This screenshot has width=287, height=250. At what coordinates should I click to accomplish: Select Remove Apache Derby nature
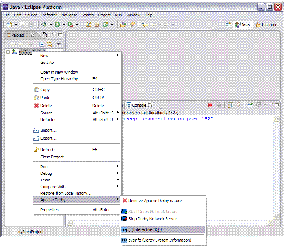[x=155, y=201]
